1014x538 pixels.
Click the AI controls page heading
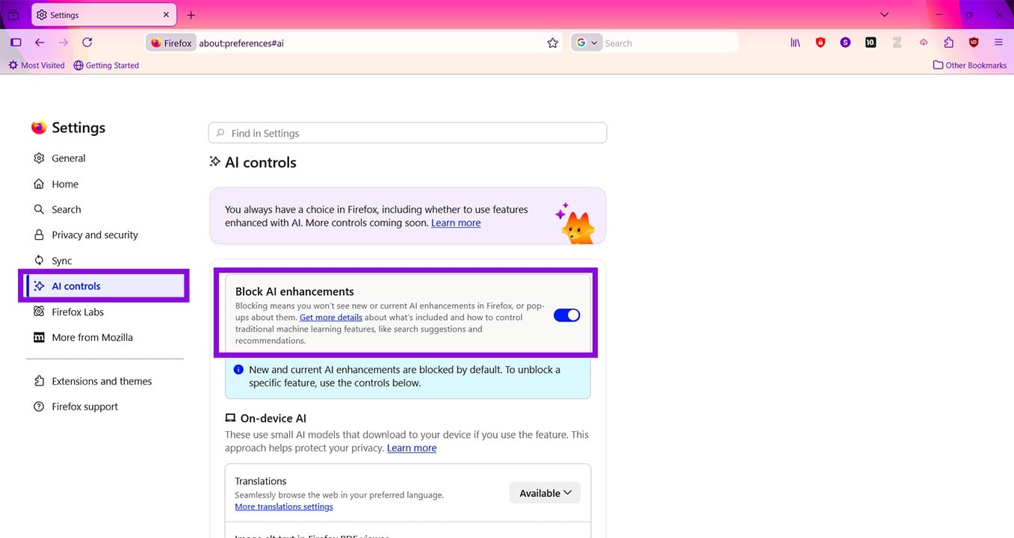coord(261,163)
